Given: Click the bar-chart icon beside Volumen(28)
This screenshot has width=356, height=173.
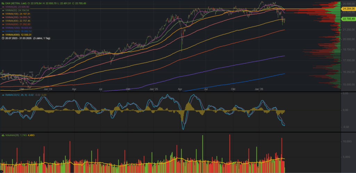Looking at the screenshot, I should pyautogui.click(x=3, y=135).
